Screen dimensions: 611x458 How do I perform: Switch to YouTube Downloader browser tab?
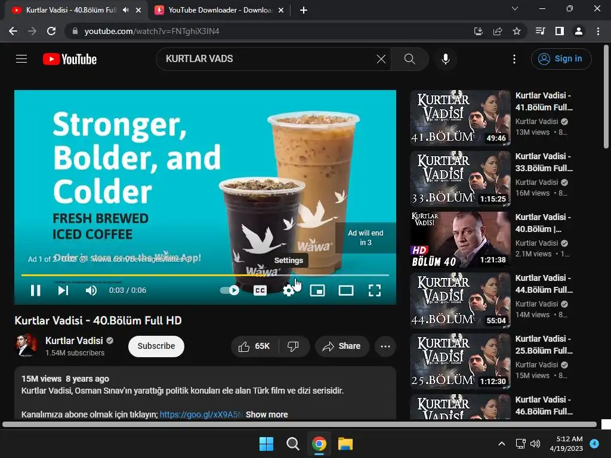tap(220, 10)
